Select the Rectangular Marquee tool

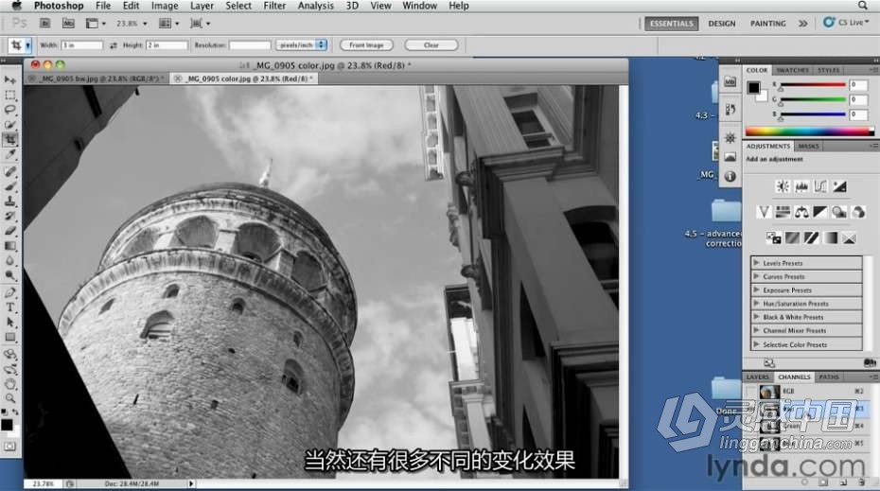pos(10,95)
